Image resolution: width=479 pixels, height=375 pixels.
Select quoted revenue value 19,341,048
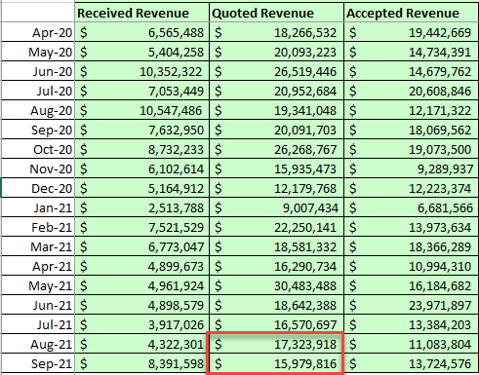point(276,110)
